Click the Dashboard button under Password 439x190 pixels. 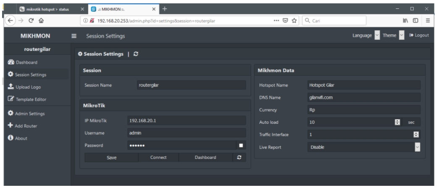click(205, 157)
